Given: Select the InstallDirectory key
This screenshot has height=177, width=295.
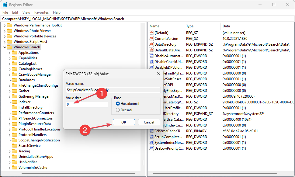Looking at the screenshot, I should (x=30, y=107).
